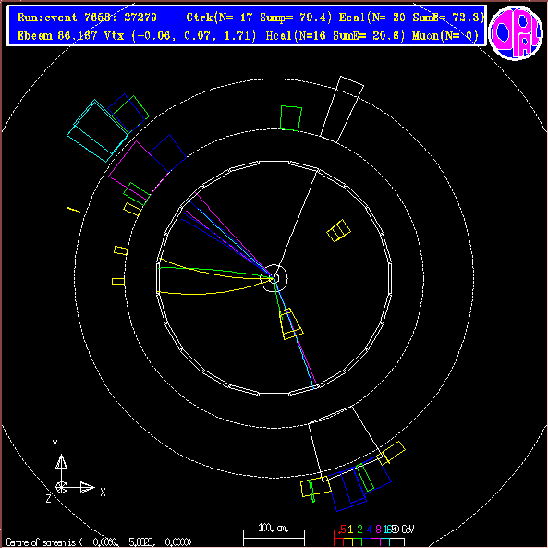Click the Hcal summary in the header

335,36
